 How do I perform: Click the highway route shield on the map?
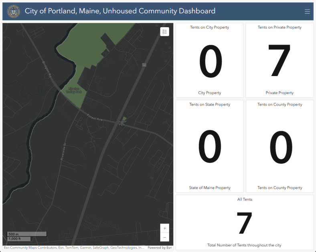144,64
